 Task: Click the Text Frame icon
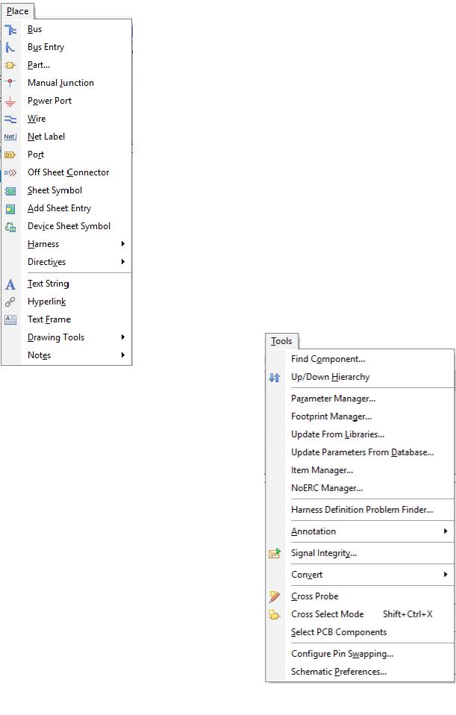tap(10, 319)
